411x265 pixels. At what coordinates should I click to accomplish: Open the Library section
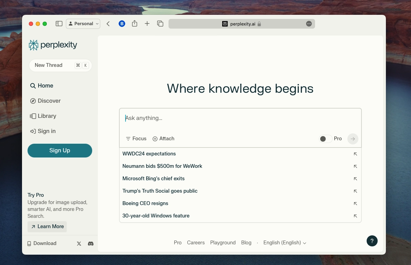coord(43,116)
